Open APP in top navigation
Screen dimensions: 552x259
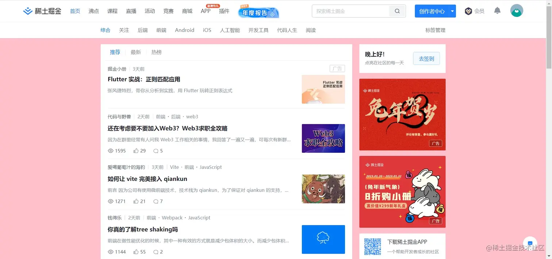click(206, 11)
